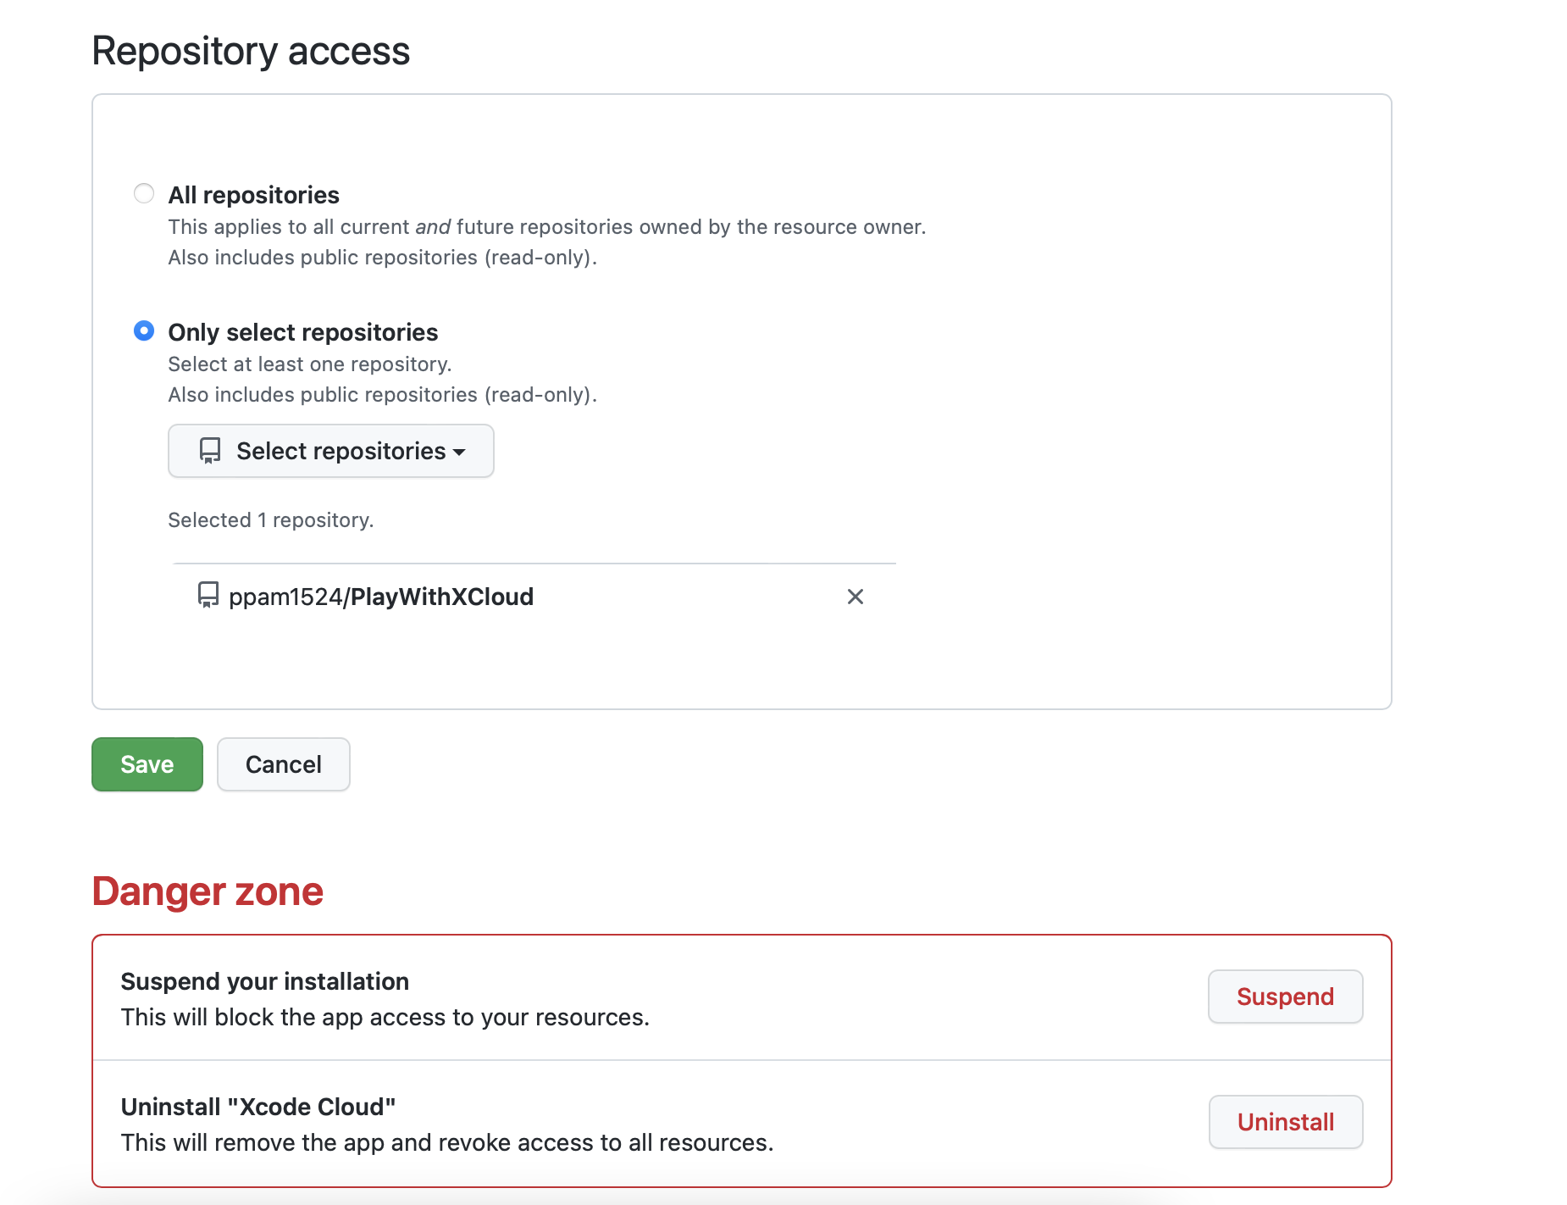Open the Select repositories dropdown

[330, 451]
